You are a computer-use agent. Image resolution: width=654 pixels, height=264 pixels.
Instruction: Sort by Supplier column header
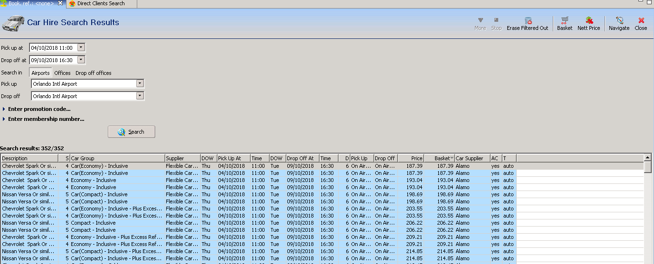point(182,158)
